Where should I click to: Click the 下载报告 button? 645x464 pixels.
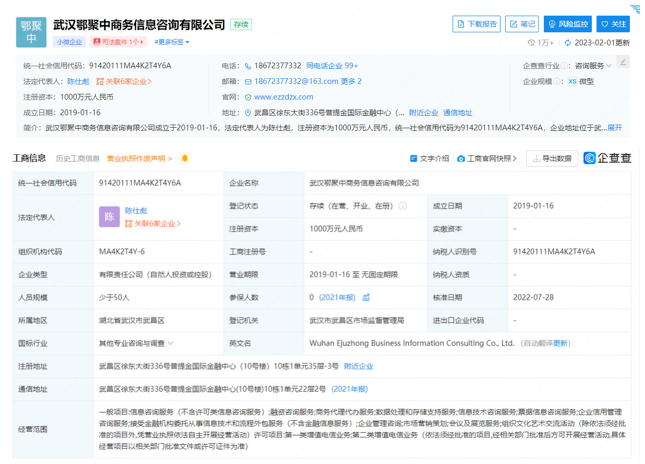(x=477, y=24)
